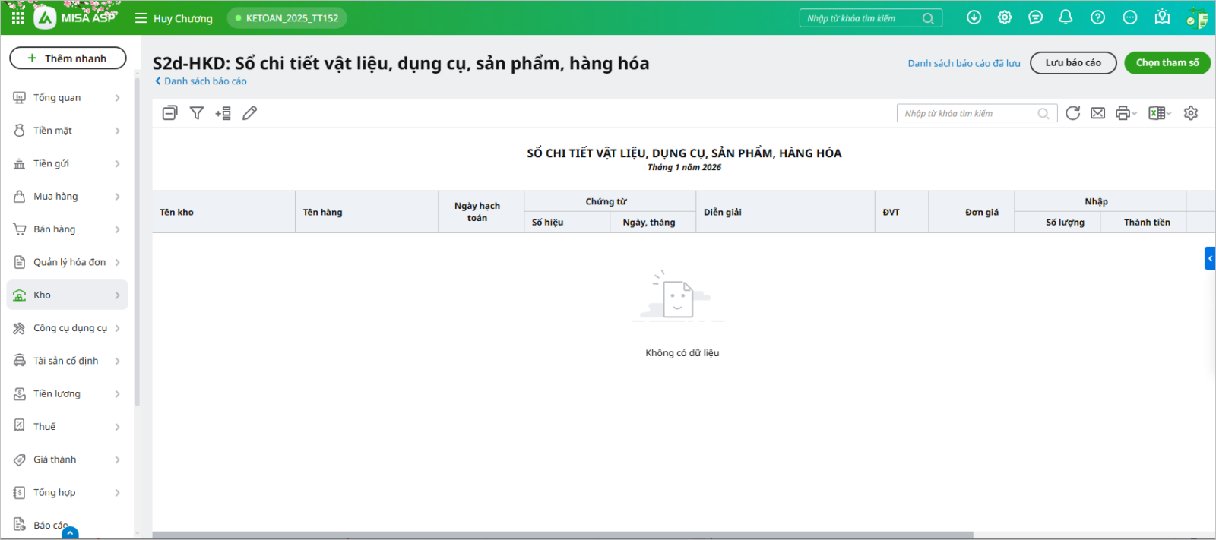The image size is (1216, 540).
Task: Open report settings gear icon beside Excel export
Action: click(x=1190, y=113)
